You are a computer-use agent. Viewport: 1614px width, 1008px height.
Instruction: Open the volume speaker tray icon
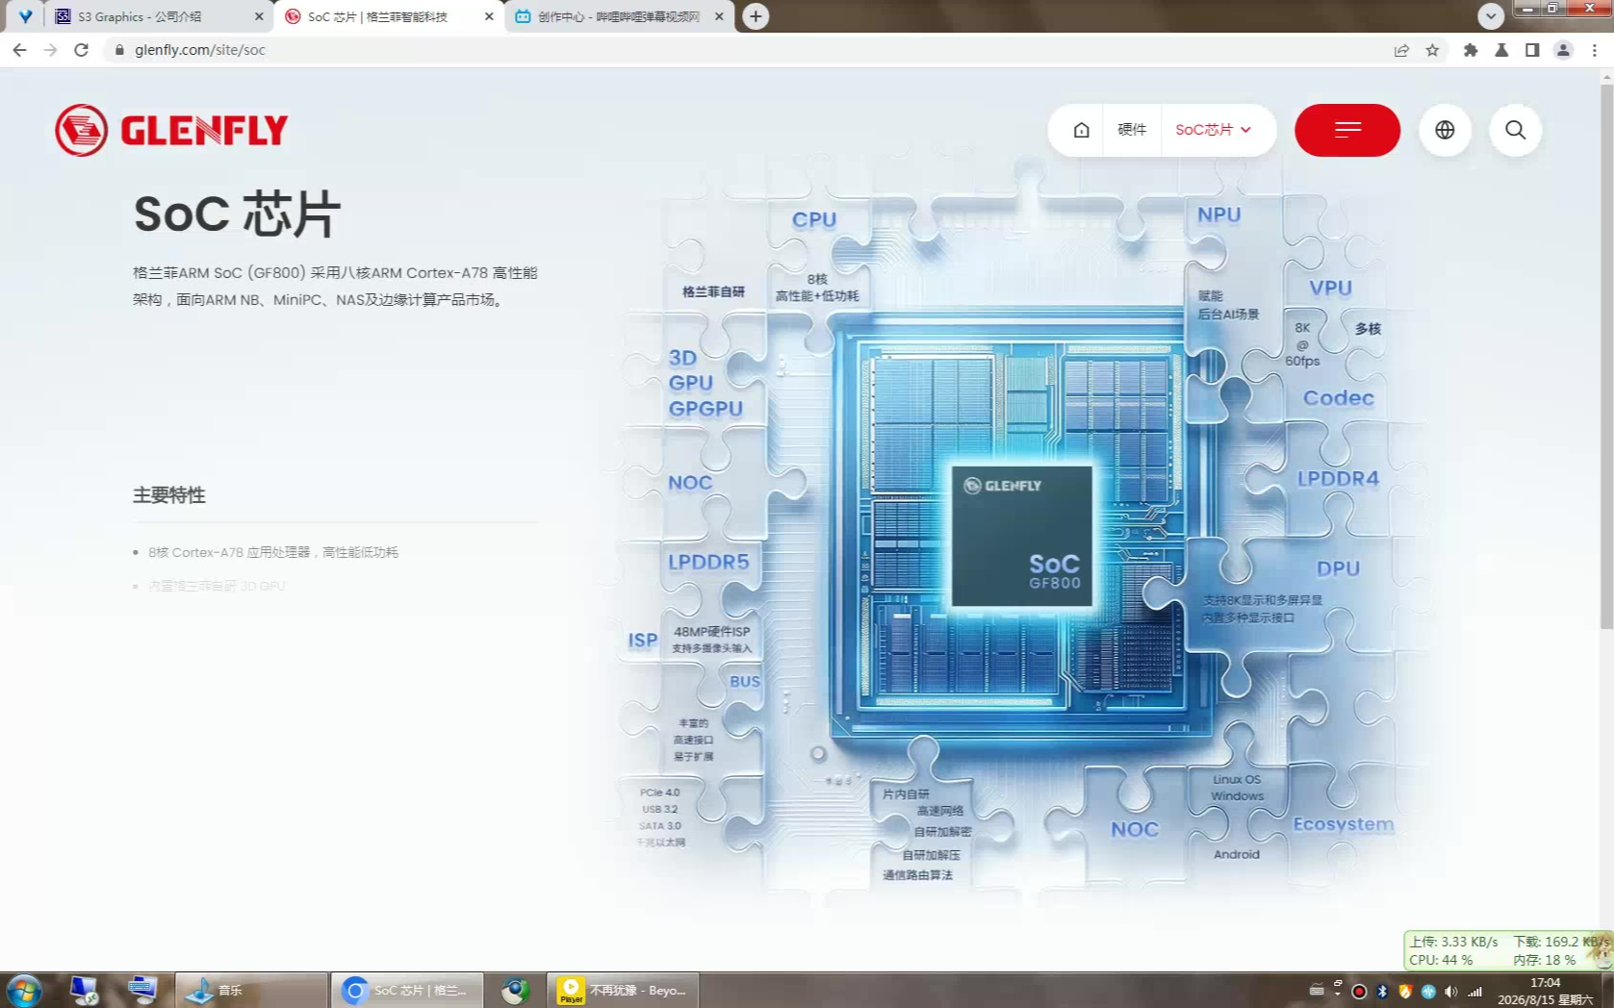pyautogui.click(x=1450, y=991)
